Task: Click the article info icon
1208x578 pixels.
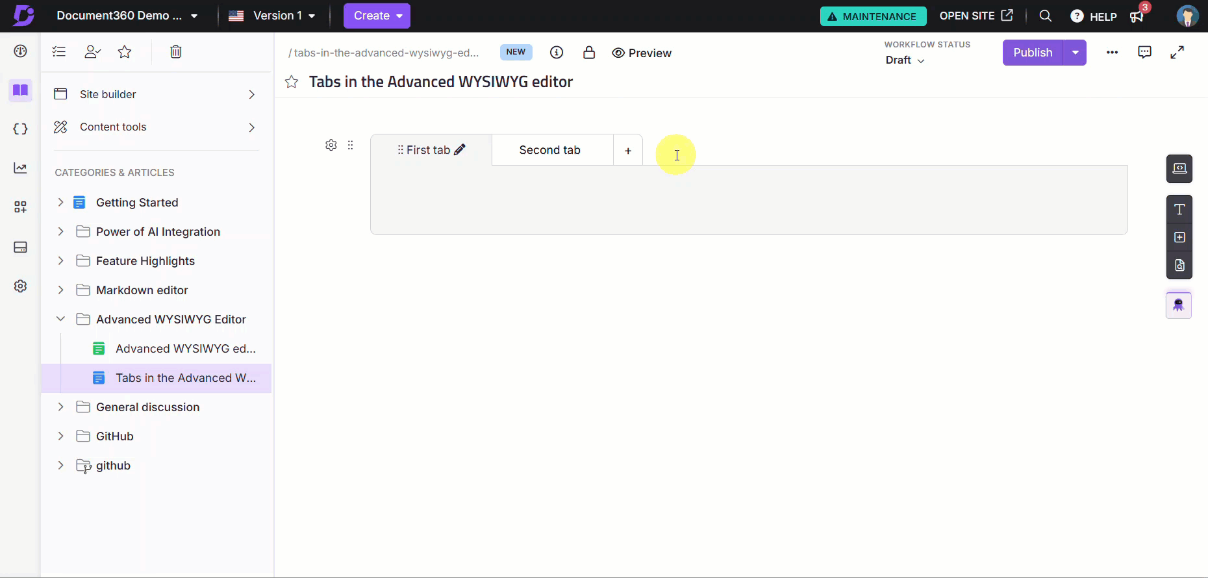Action: [x=557, y=53]
